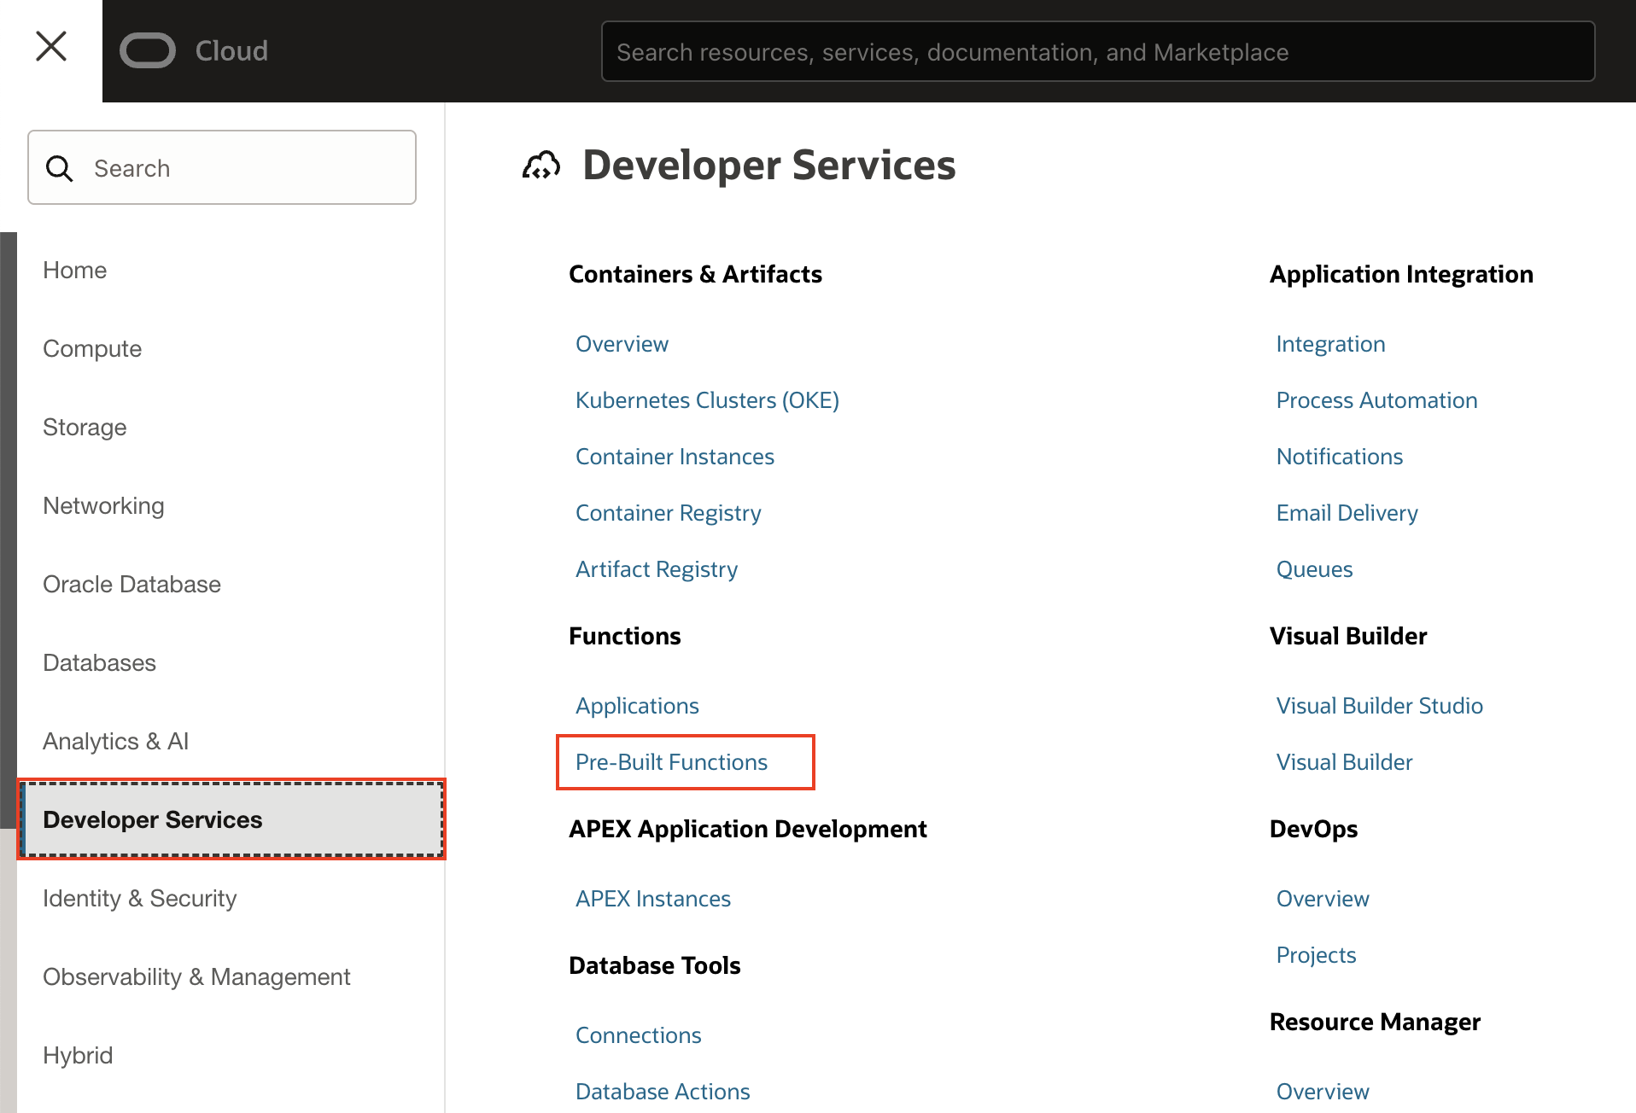
Task: Open Database Tools Connections link
Action: [x=638, y=1035]
